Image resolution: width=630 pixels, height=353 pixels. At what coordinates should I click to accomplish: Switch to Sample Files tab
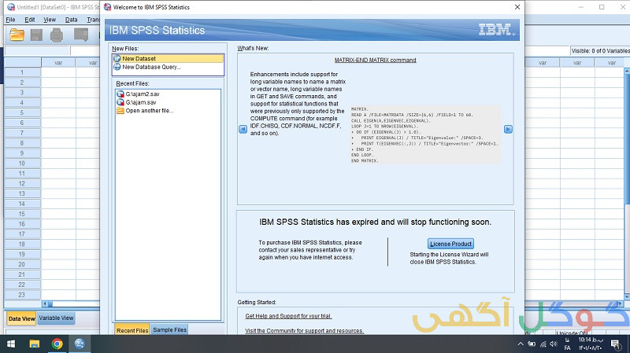pyautogui.click(x=169, y=329)
